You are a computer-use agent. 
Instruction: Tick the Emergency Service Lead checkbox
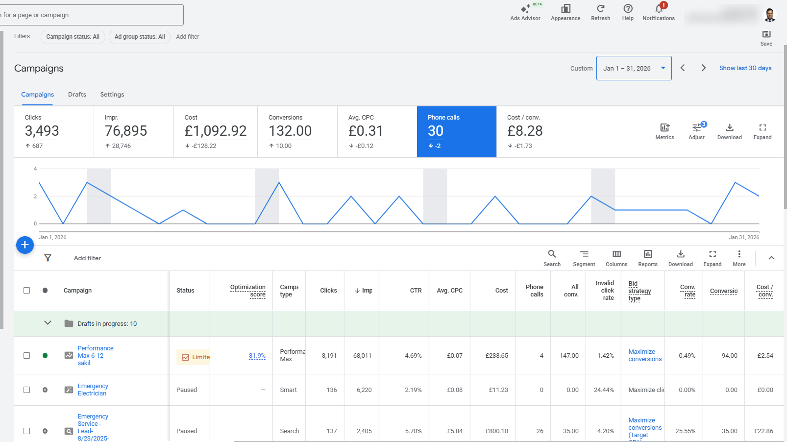point(27,431)
